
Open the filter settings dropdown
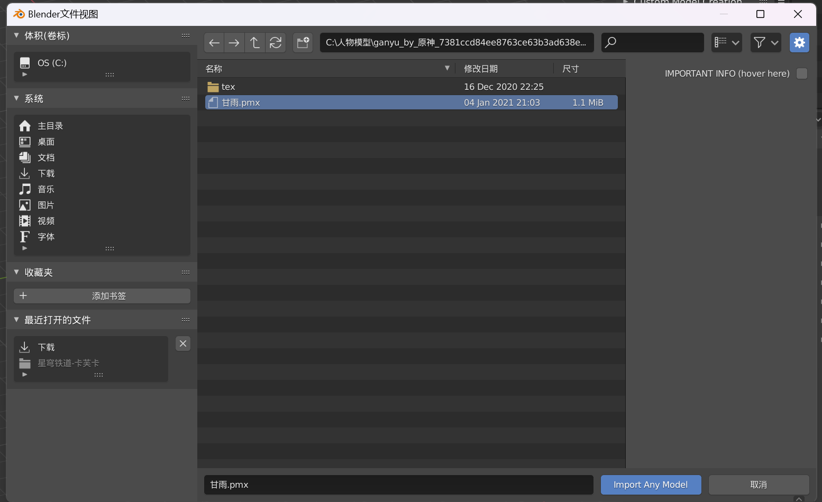pyautogui.click(x=775, y=43)
